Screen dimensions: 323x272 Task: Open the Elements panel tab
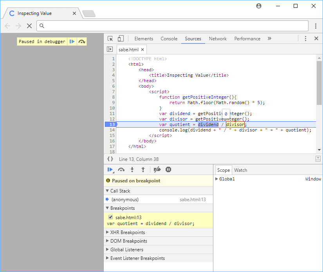pos(144,39)
